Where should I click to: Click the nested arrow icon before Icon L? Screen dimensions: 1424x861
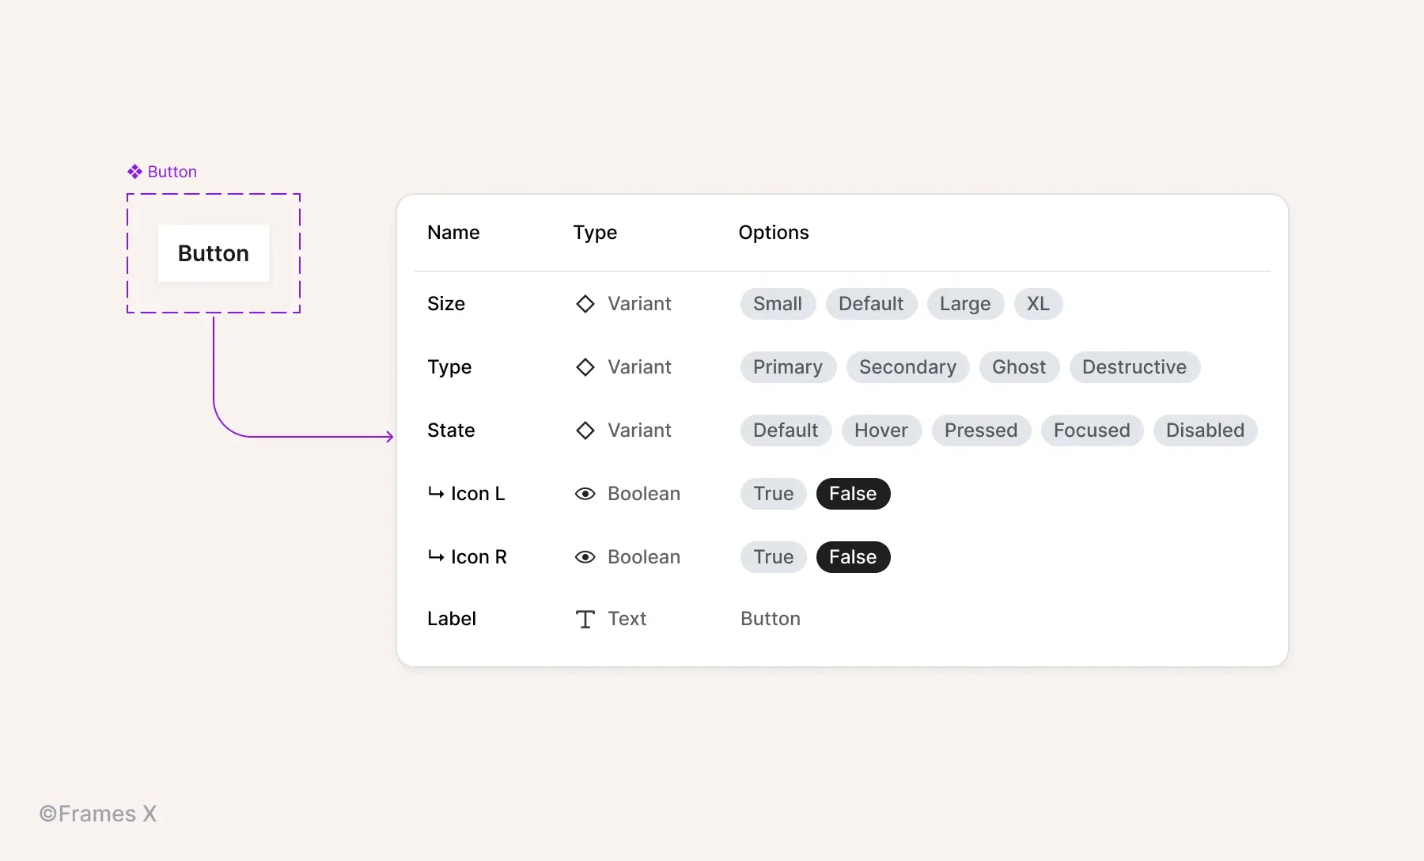coord(436,493)
